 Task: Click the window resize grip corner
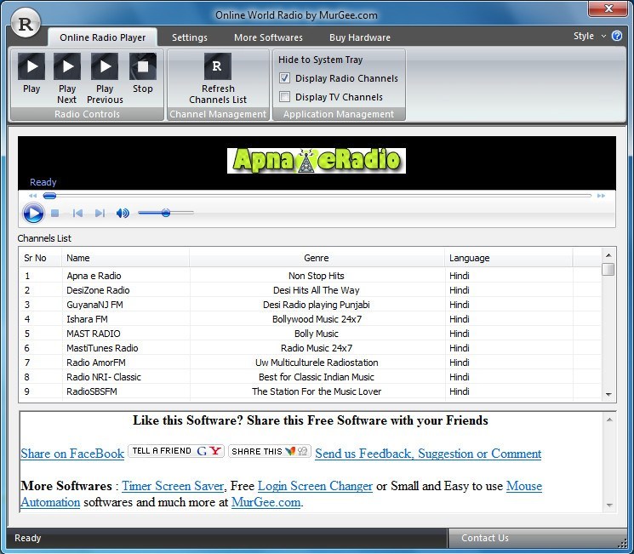coord(622,544)
